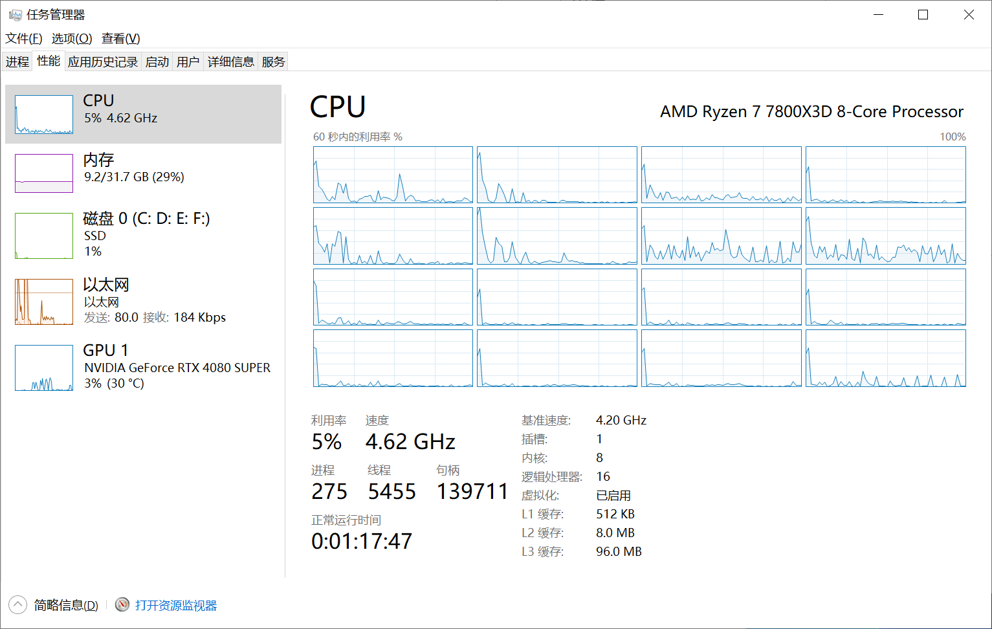Open the 选项(O) menu
Image resolution: width=992 pixels, height=629 pixels.
72,38
